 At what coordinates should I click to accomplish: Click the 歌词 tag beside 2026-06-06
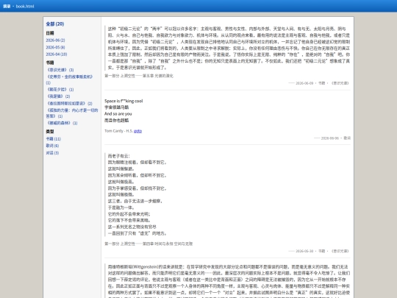(347, 138)
